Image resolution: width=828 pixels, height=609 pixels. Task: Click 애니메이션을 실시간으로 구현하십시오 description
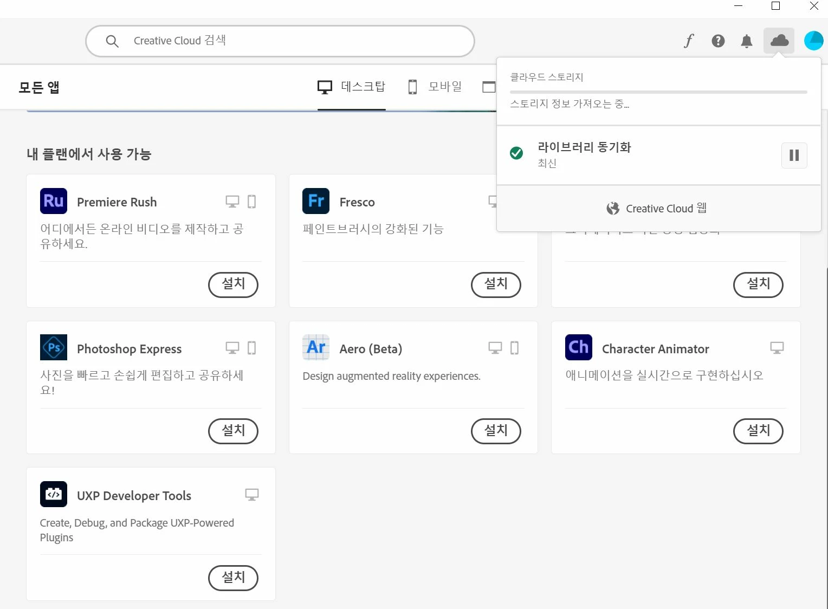click(664, 375)
